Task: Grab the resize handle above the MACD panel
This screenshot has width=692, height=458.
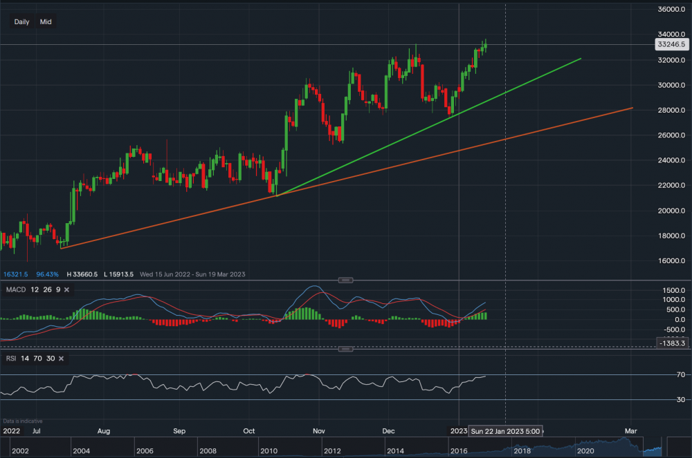Action: 346,280
